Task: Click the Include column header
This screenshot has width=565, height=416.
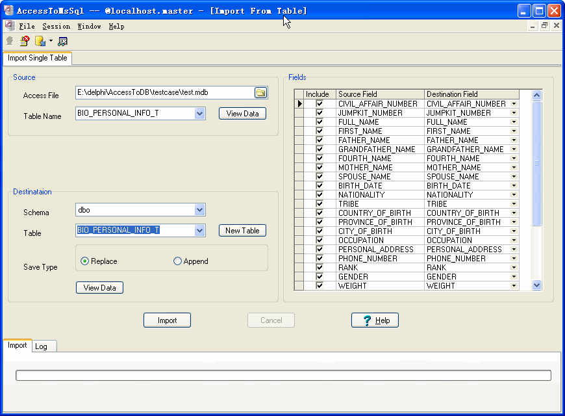Action: [x=320, y=94]
